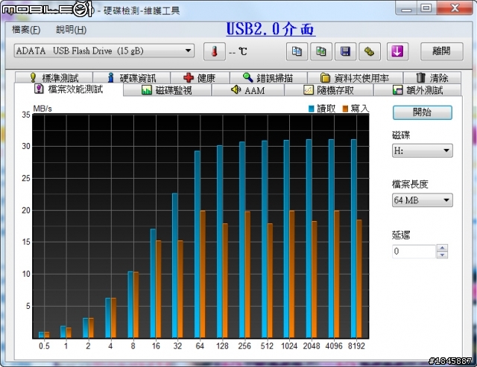The height and width of the screenshot is (367, 477).
Task: Switch to the 清除 tab
Action: pyautogui.click(x=432, y=78)
